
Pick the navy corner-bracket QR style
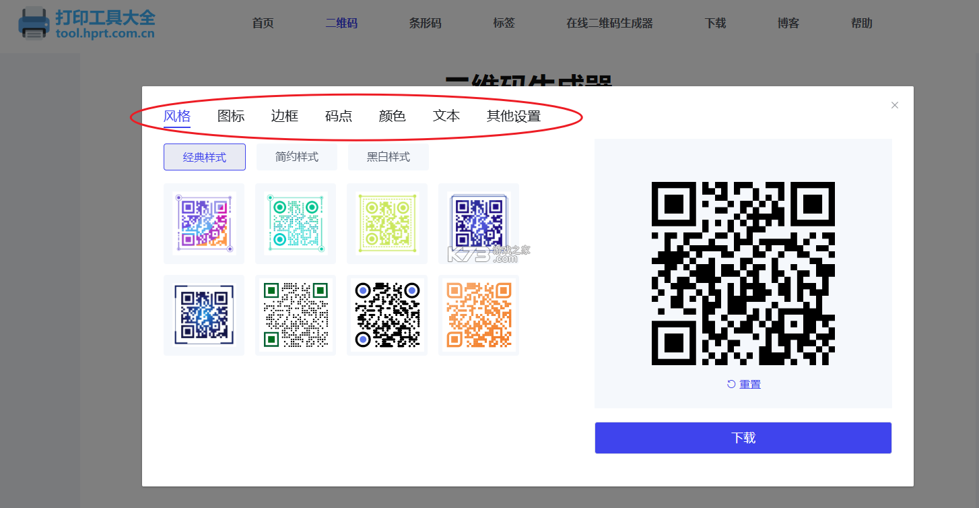pos(204,315)
